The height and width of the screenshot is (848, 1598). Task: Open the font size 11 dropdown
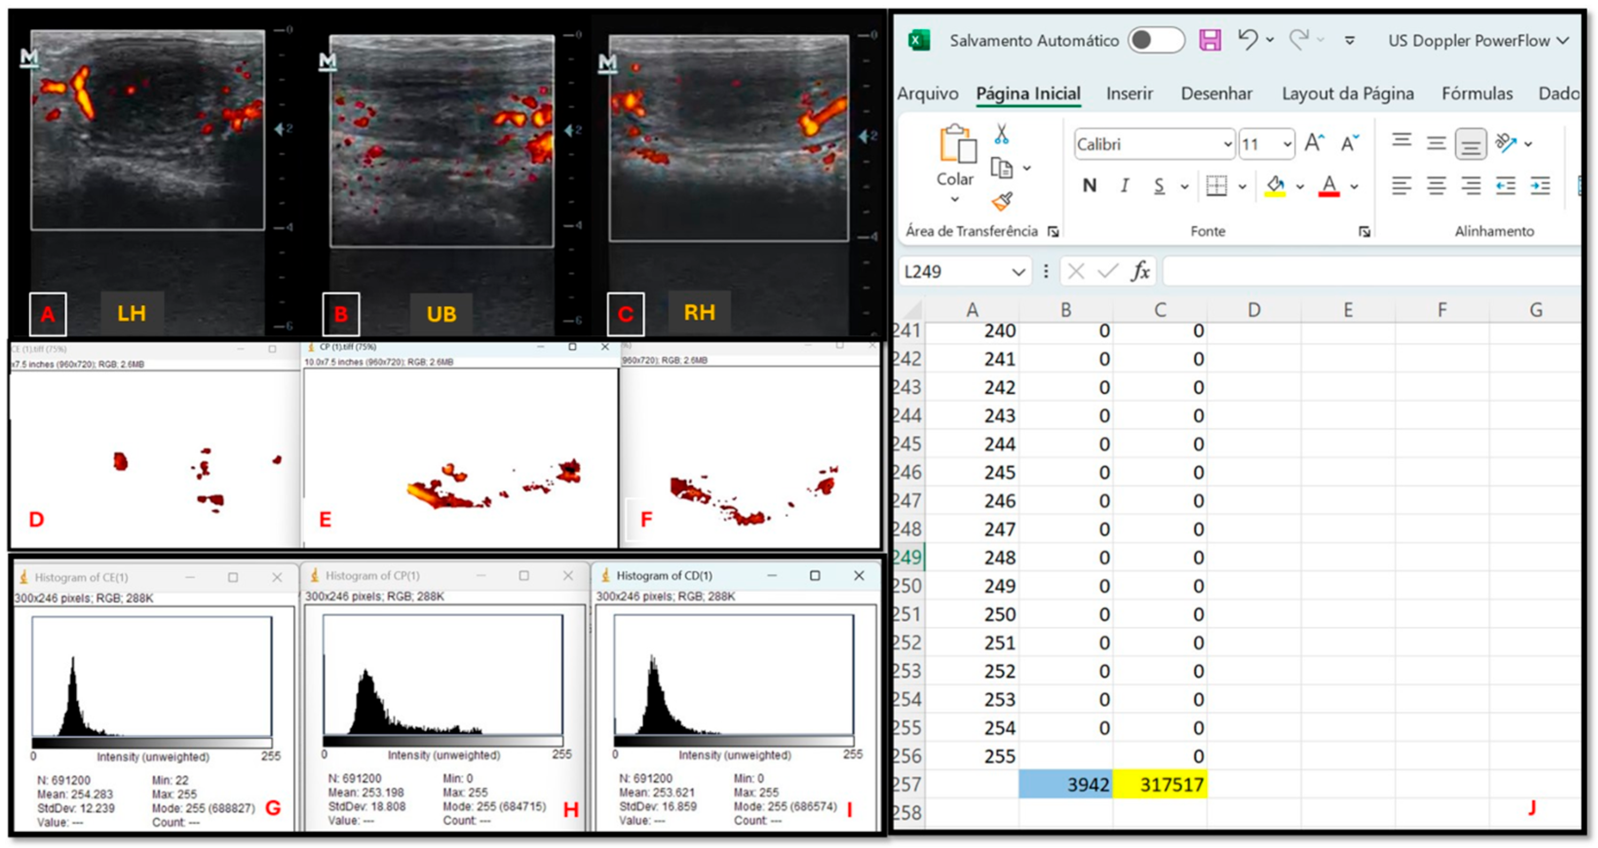1287,145
